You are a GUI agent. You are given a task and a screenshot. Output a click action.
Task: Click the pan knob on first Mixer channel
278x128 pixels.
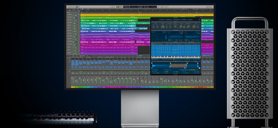[x=73, y=73]
